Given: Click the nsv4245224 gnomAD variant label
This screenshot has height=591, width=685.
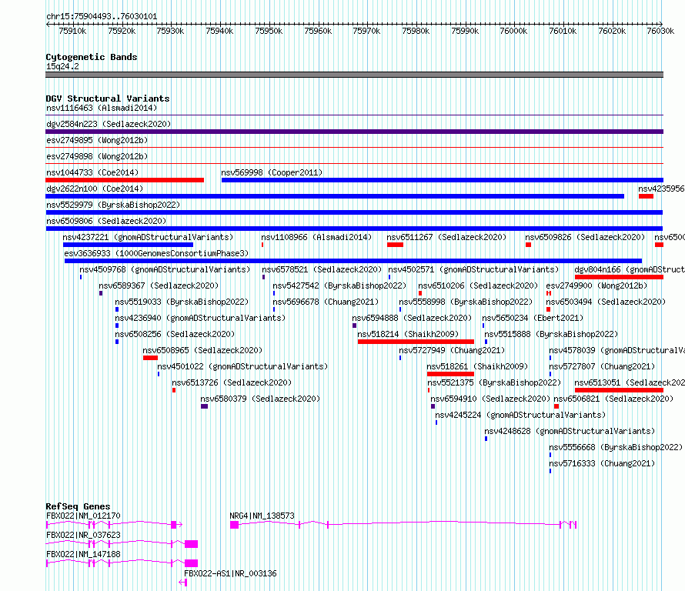Looking at the screenshot, I should point(520,415).
